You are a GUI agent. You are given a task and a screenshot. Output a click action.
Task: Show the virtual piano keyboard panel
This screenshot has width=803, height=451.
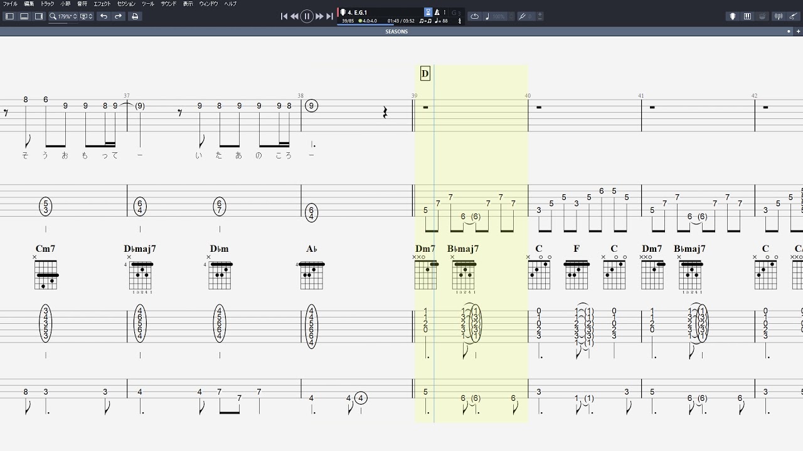pos(747,16)
